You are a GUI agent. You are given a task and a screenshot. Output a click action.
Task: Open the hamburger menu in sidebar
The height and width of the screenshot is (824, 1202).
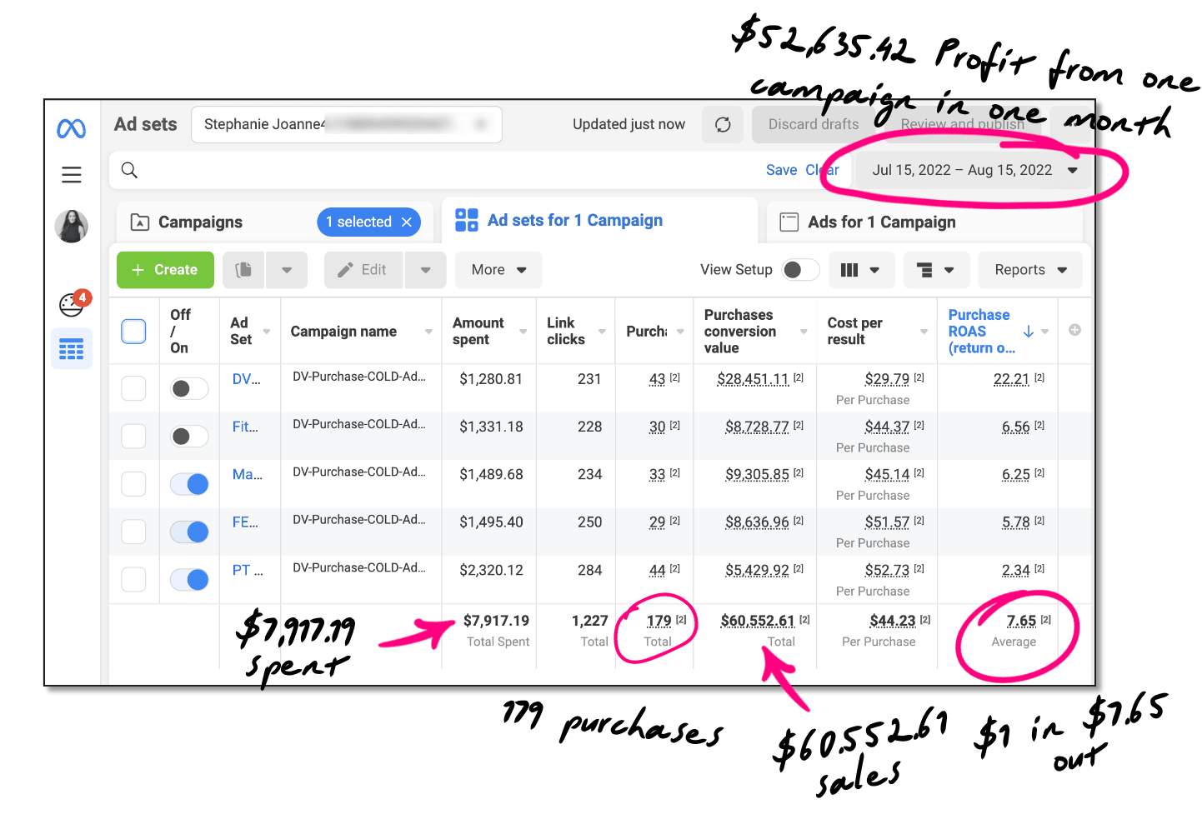pos(72,174)
